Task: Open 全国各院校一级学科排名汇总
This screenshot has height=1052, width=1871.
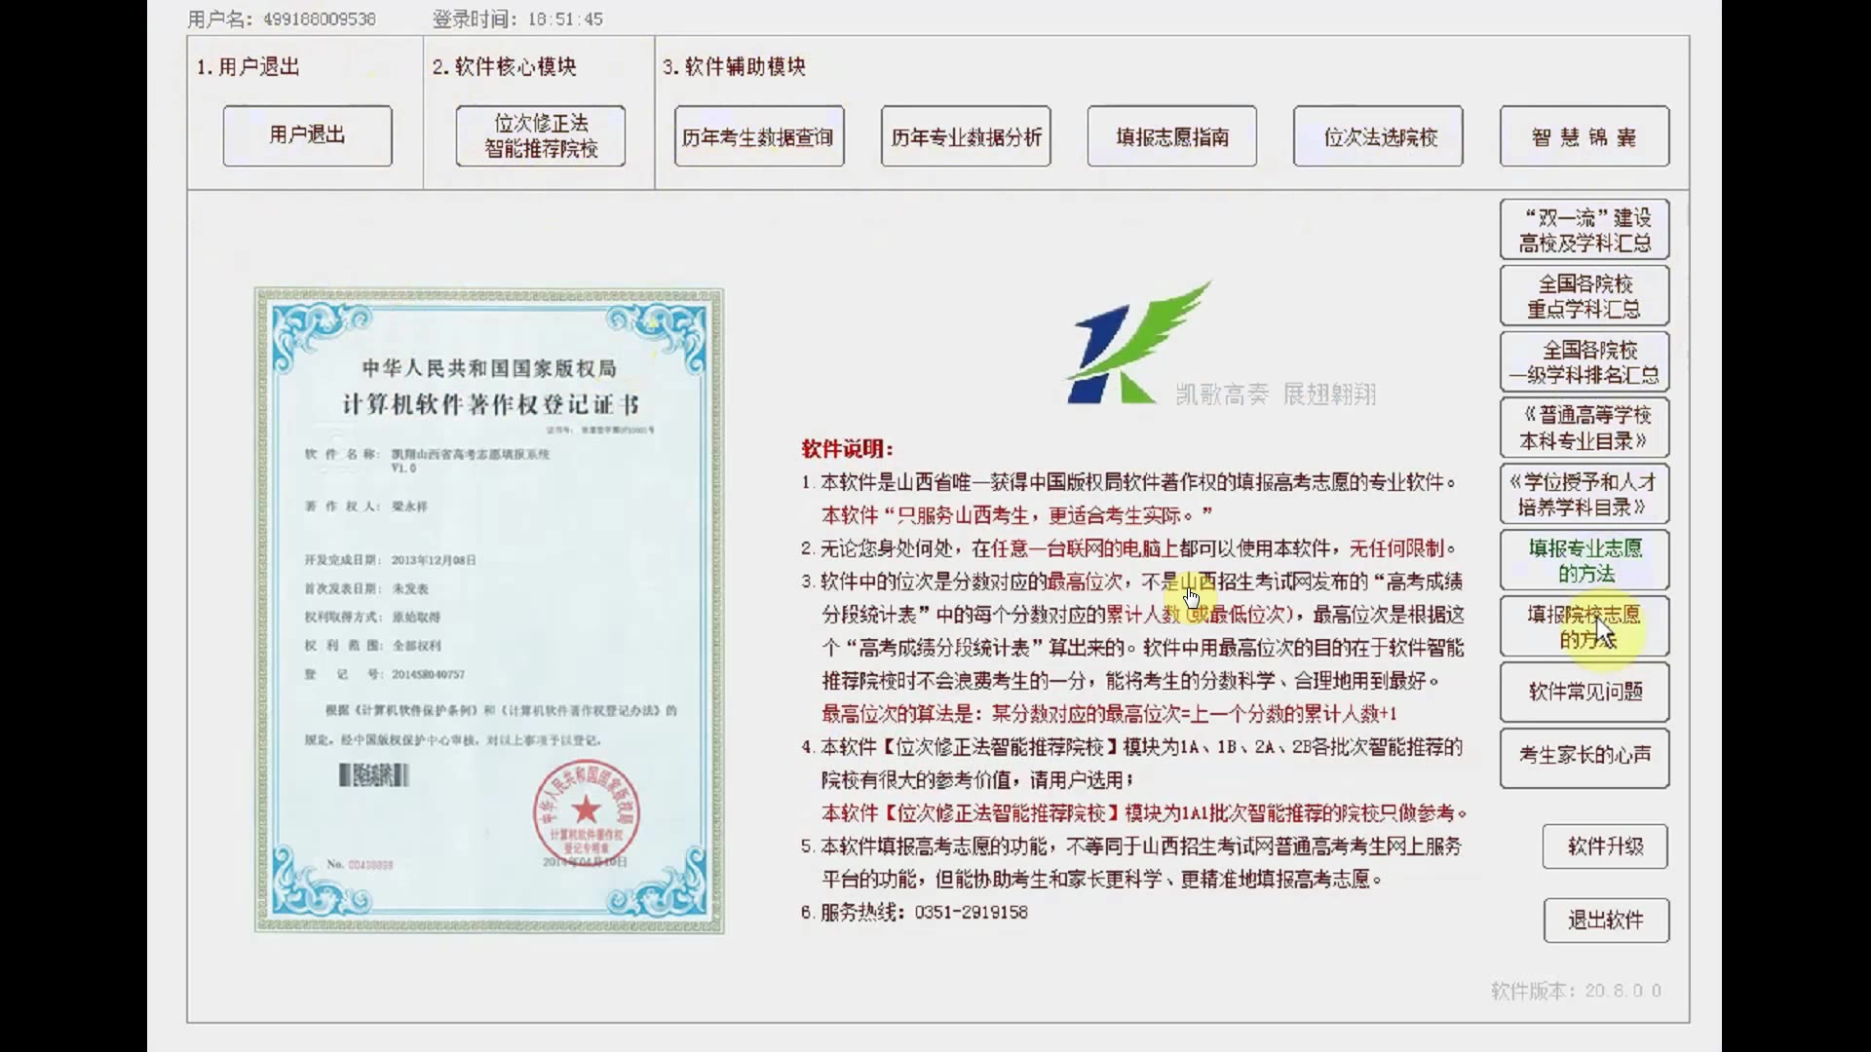Action: coord(1585,362)
